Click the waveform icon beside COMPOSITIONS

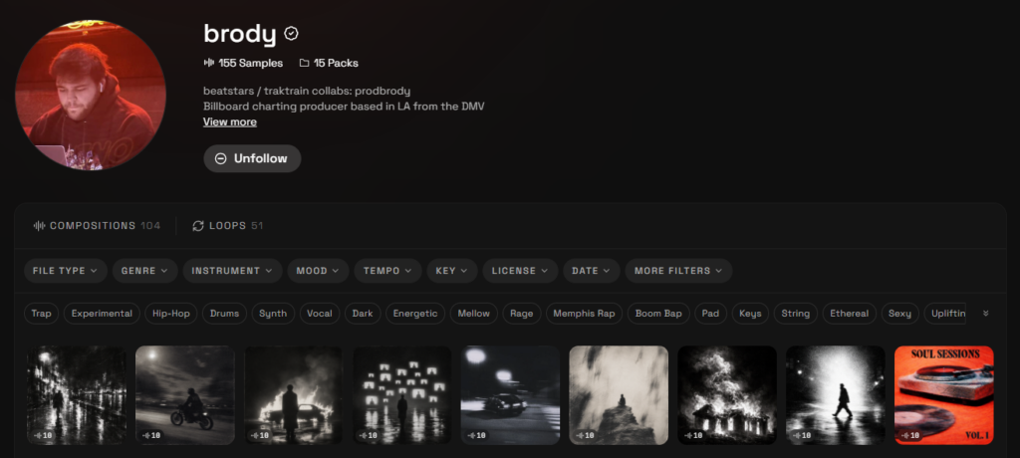click(40, 226)
